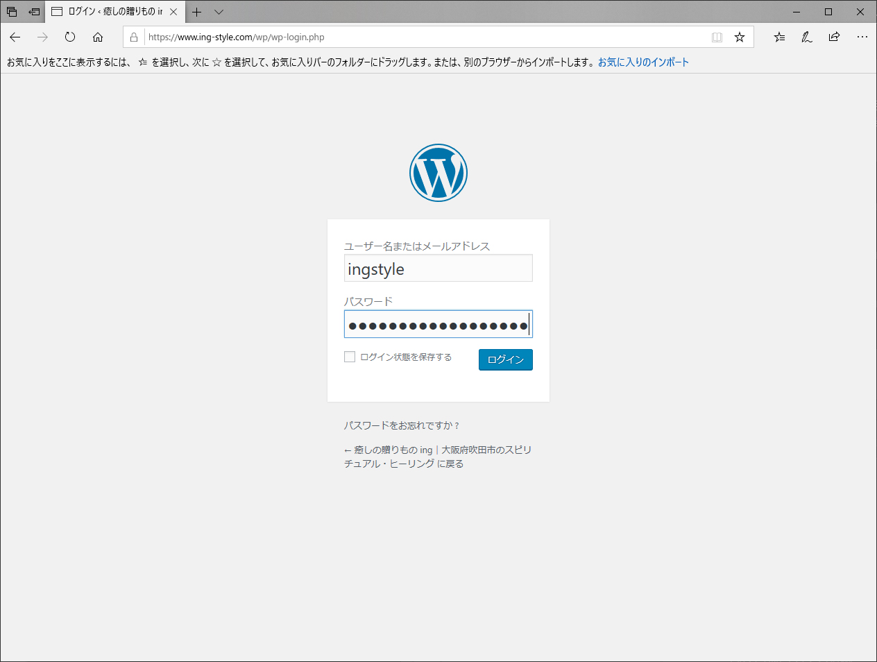
Task: Open a new tab
Action: point(197,12)
